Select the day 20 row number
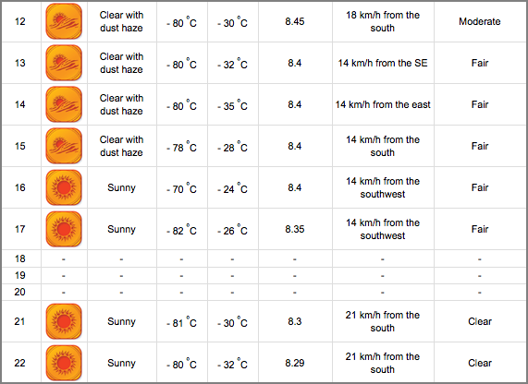The image size is (528, 384). [19, 292]
